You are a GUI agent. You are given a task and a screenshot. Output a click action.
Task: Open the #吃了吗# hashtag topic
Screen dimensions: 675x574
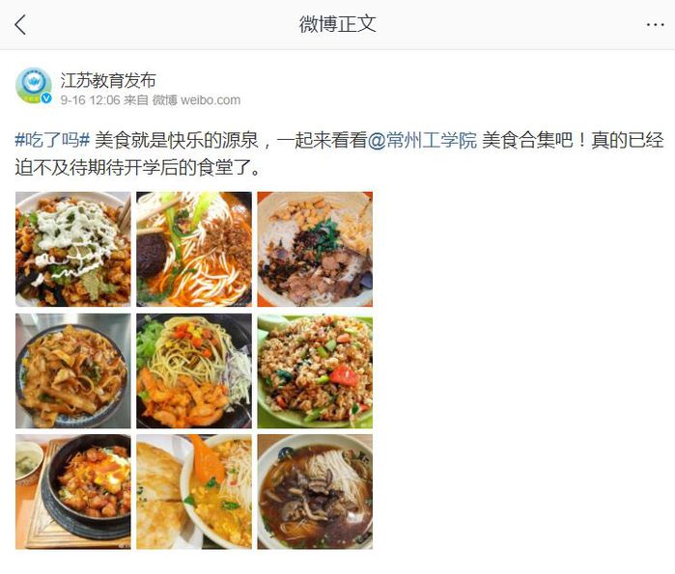tap(52, 140)
